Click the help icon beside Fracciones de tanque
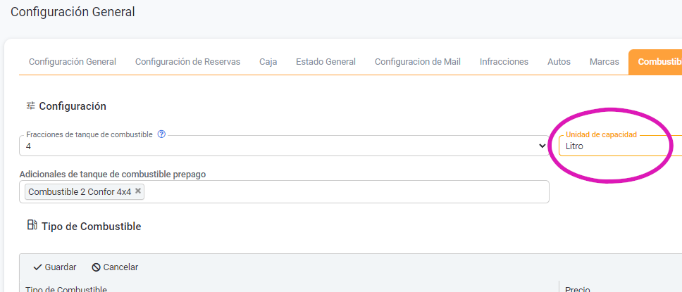Image resolution: width=682 pixels, height=292 pixels. (161, 134)
